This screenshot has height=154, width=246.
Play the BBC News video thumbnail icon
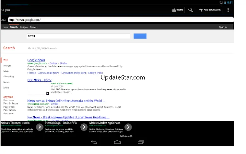[48, 93]
